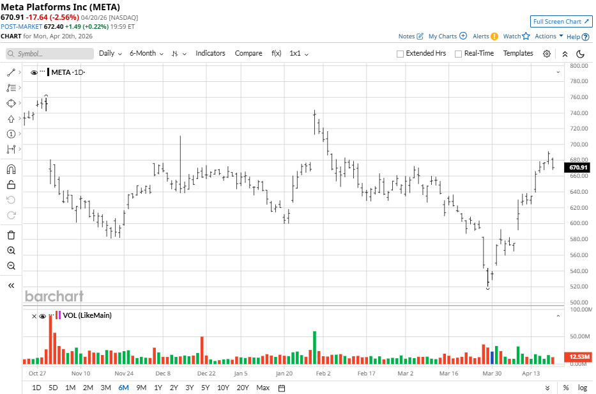Click the Notes pencil icon

(x=420, y=36)
